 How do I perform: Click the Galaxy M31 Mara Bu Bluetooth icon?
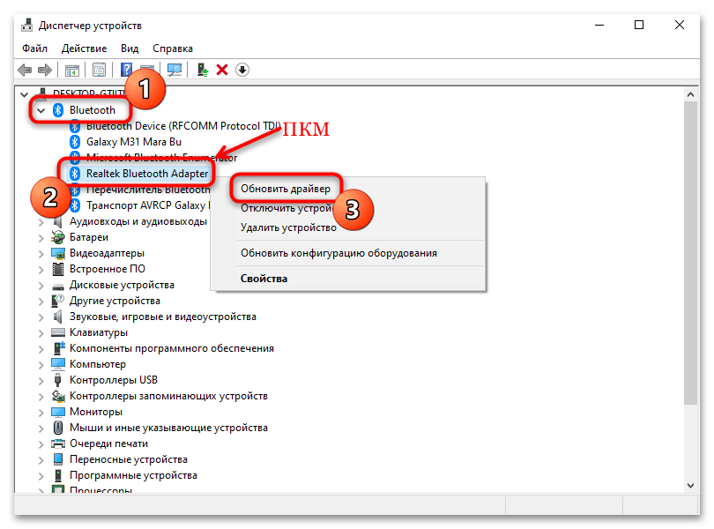[x=75, y=142]
